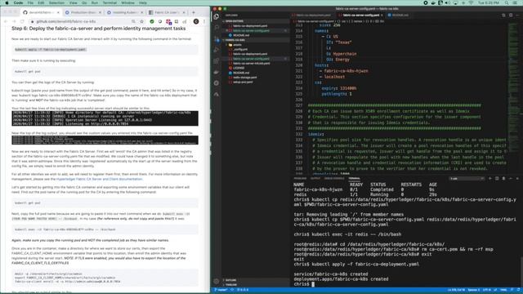Click the errors and warnings status item
The height and width of the screenshot is (294, 523).
[x=243, y=290]
